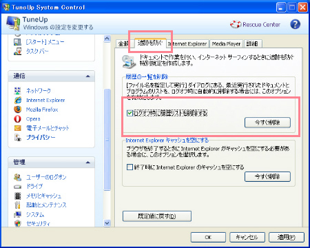This screenshot has height=248, width=310.
Task: Click the キャンセル button
Action: point(247,237)
